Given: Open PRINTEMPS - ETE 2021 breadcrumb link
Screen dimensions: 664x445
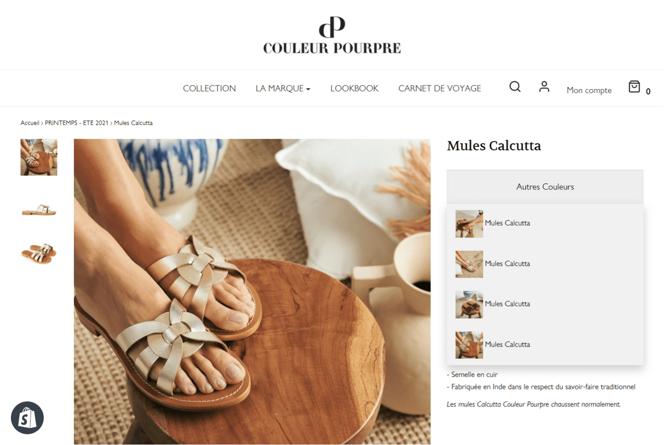Looking at the screenshot, I should [77, 123].
